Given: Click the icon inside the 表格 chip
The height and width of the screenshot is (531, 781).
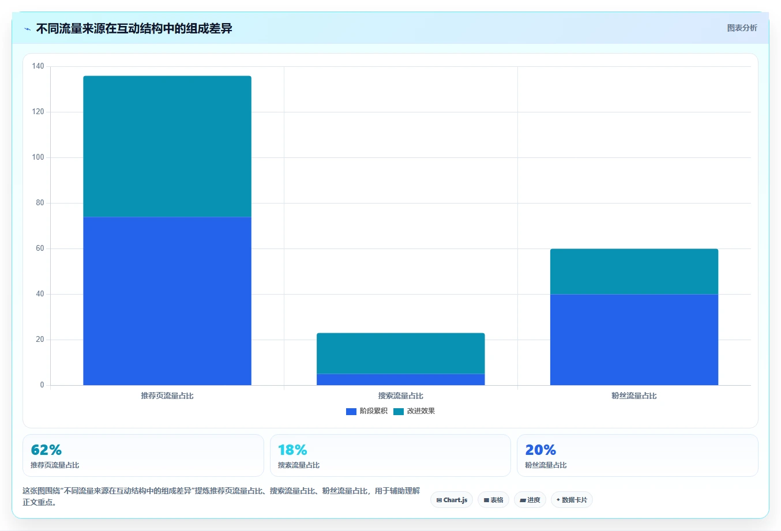Looking at the screenshot, I should [x=486, y=500].
